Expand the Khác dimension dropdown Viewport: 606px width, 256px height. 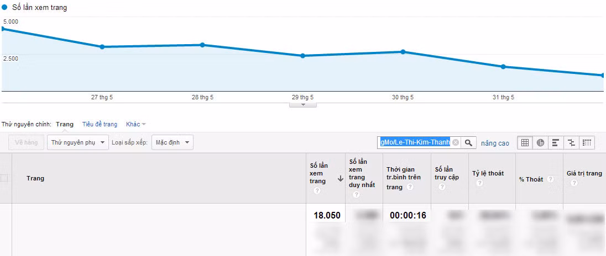click(x=135, y=124)
